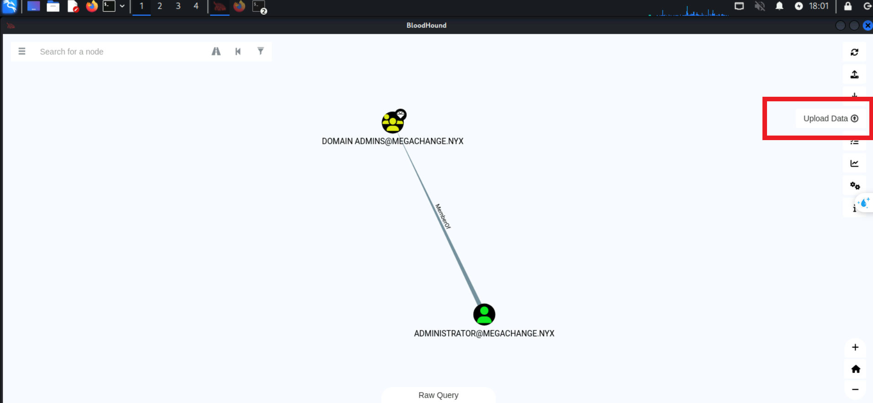Toggle the muted volume icon in tray
The image size is (873, 403).
click(759, 6)
